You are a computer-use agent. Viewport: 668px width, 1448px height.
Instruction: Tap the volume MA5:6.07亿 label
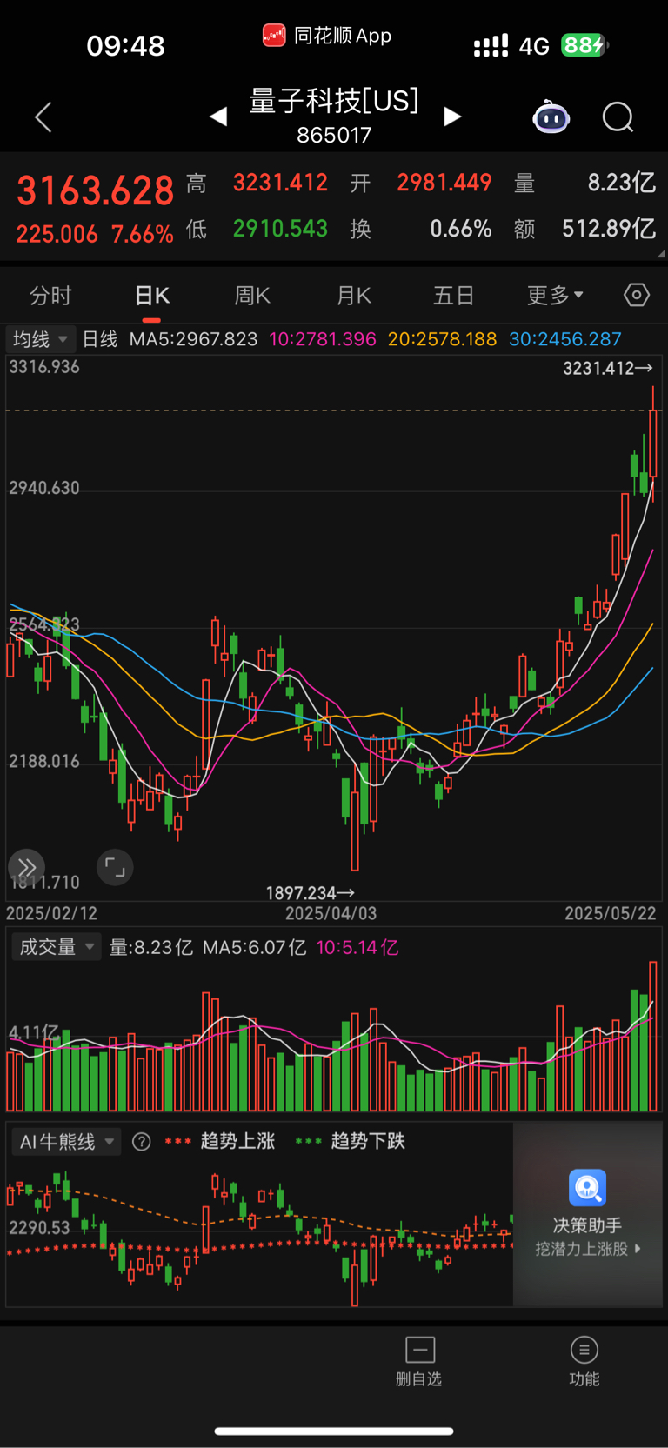point(254,947)
